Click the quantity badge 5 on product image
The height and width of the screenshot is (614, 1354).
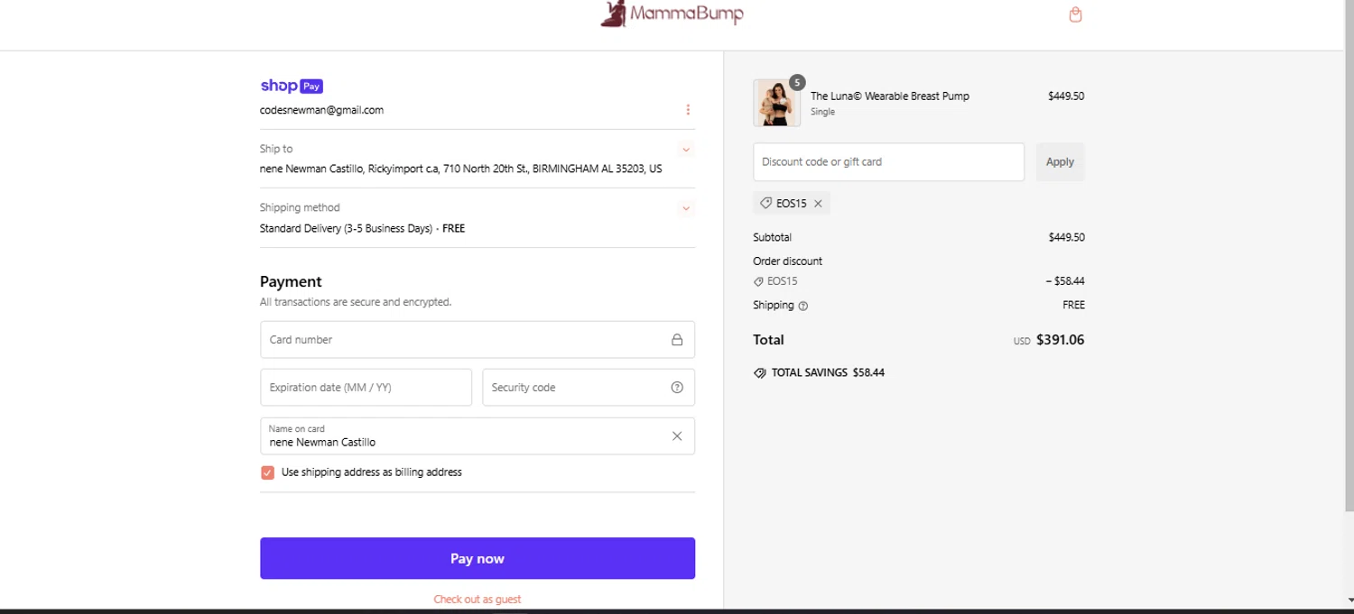(x=796, y=83)
